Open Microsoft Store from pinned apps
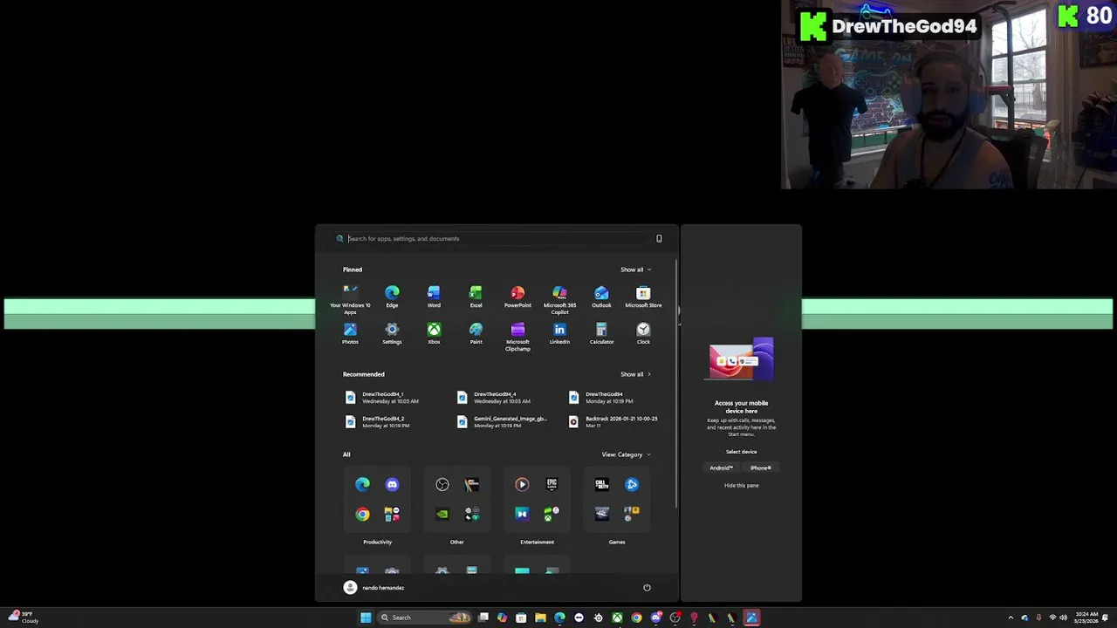The image size is (1117, 628). point(643,297)
